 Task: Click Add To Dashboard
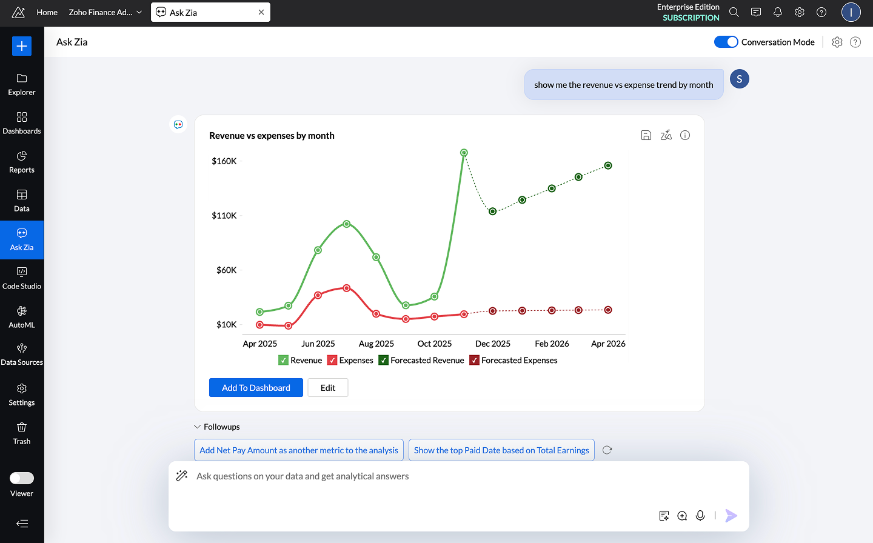[256, 387]
